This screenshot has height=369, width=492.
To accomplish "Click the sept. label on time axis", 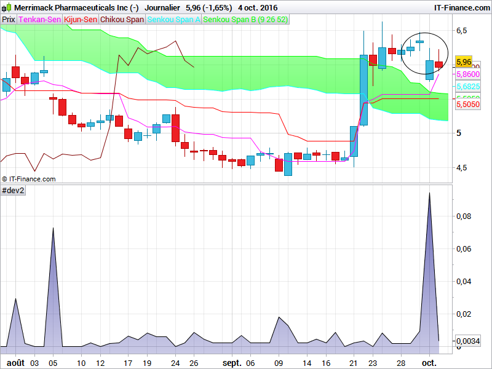I will click(x=232, y=363).
